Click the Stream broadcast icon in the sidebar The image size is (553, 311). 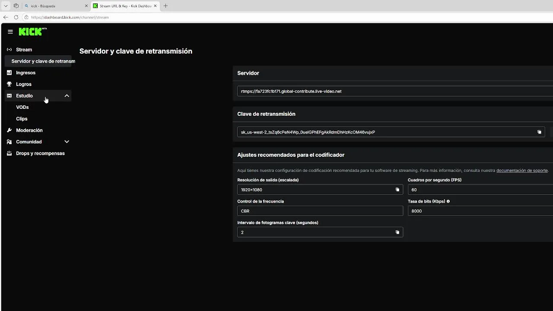point(9,50)
